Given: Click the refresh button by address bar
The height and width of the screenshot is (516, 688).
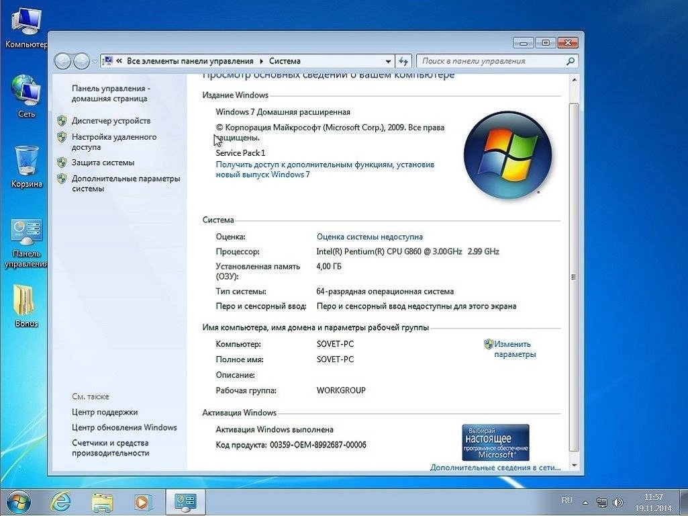Looking at the screenshot, I should pos(403,62).
